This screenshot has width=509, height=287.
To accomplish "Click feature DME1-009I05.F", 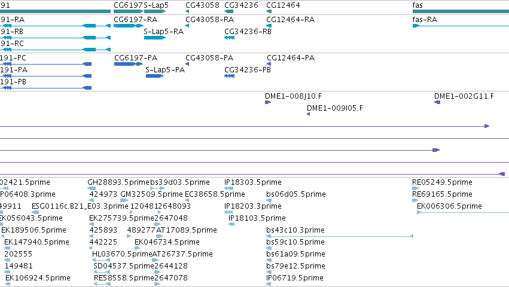I will tap(335, 108).
